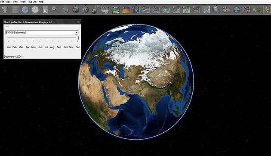
Task: Set month slider to Jul tick
Action: pyautogui.click(x=46, y=41)
